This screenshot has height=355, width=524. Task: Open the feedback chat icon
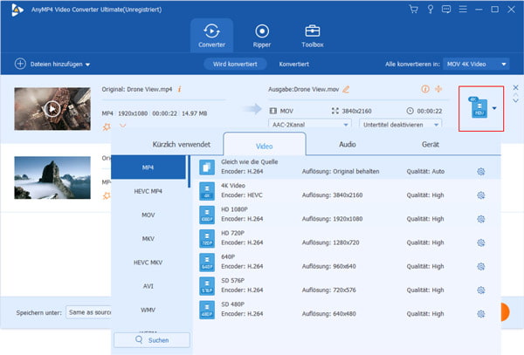(x=446, y=10)
